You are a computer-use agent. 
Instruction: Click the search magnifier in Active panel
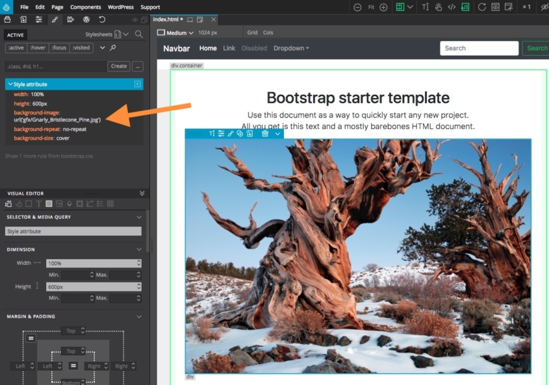coord(139,34)
